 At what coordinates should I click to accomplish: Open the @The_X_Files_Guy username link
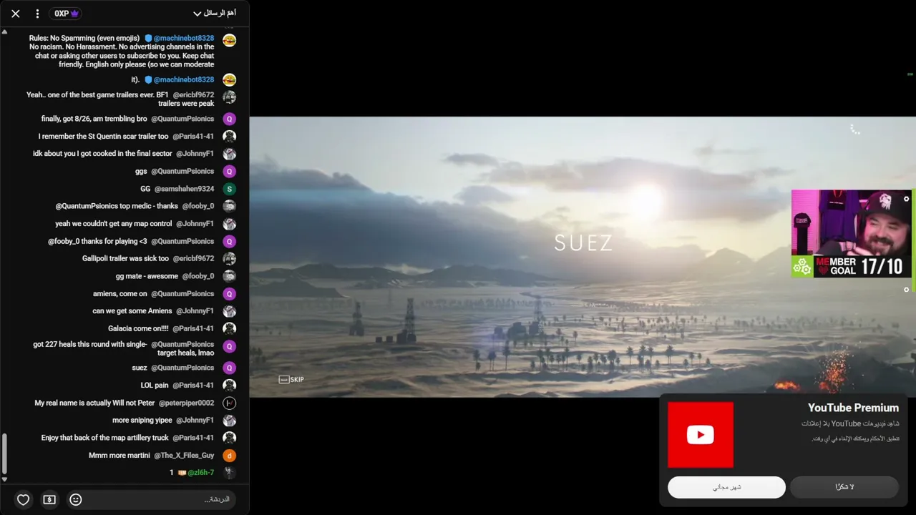tap(184, 455)
